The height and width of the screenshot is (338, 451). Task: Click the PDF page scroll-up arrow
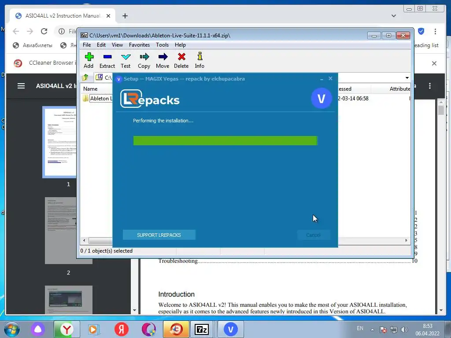tap(441, 102)
